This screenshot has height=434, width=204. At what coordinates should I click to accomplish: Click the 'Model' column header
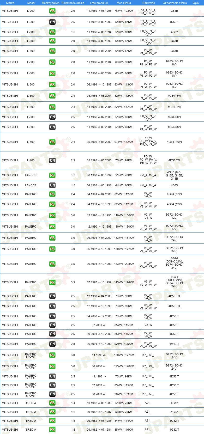31,3
